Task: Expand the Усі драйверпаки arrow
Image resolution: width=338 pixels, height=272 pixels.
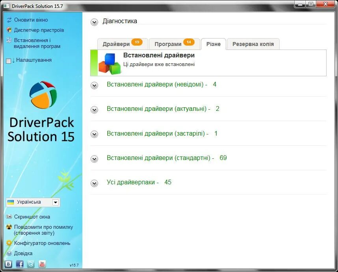Action: [94, 183]
